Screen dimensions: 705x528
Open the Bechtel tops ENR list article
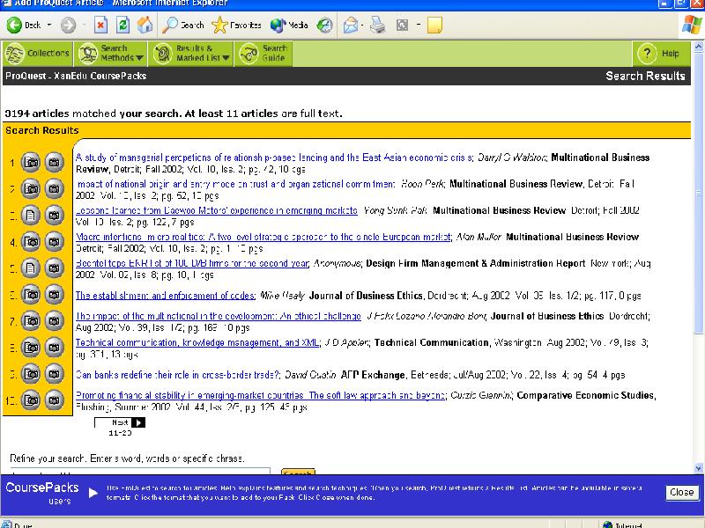pos(192,263)
